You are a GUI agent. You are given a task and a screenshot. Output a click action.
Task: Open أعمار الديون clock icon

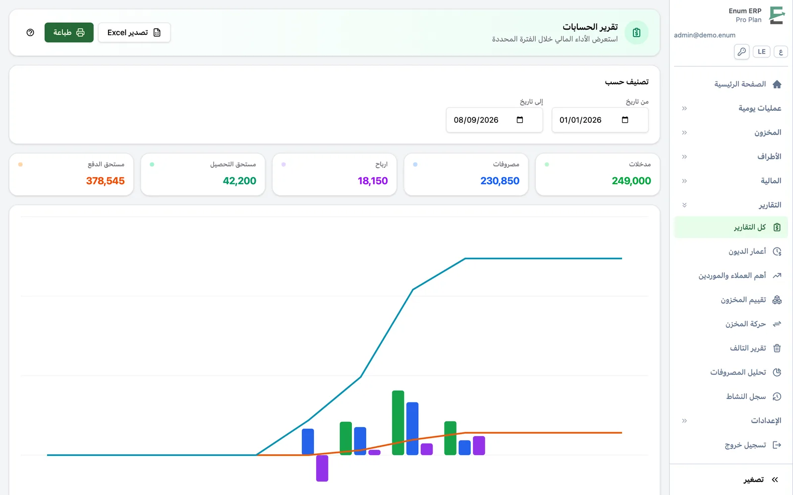[x=777, y=251]
